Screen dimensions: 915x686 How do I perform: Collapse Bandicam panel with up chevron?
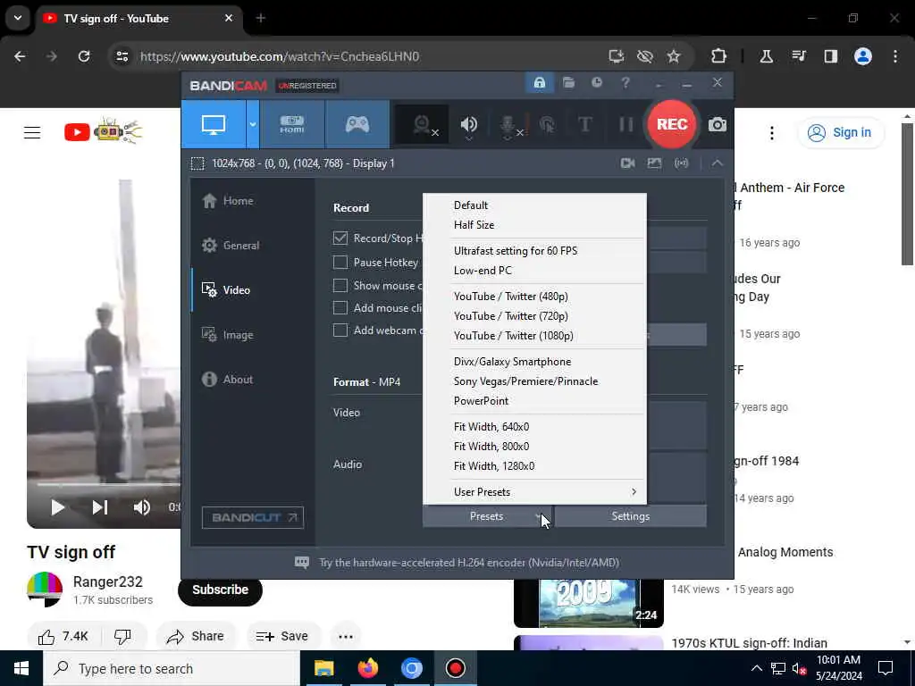[x=718, y=163]
